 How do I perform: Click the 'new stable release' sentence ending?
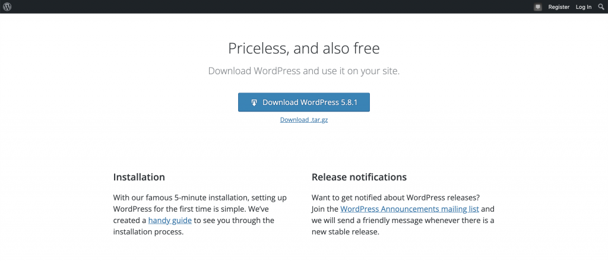coord(345,232)
